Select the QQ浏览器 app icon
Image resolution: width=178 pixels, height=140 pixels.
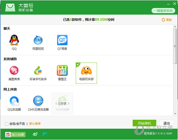pos(14,101)
